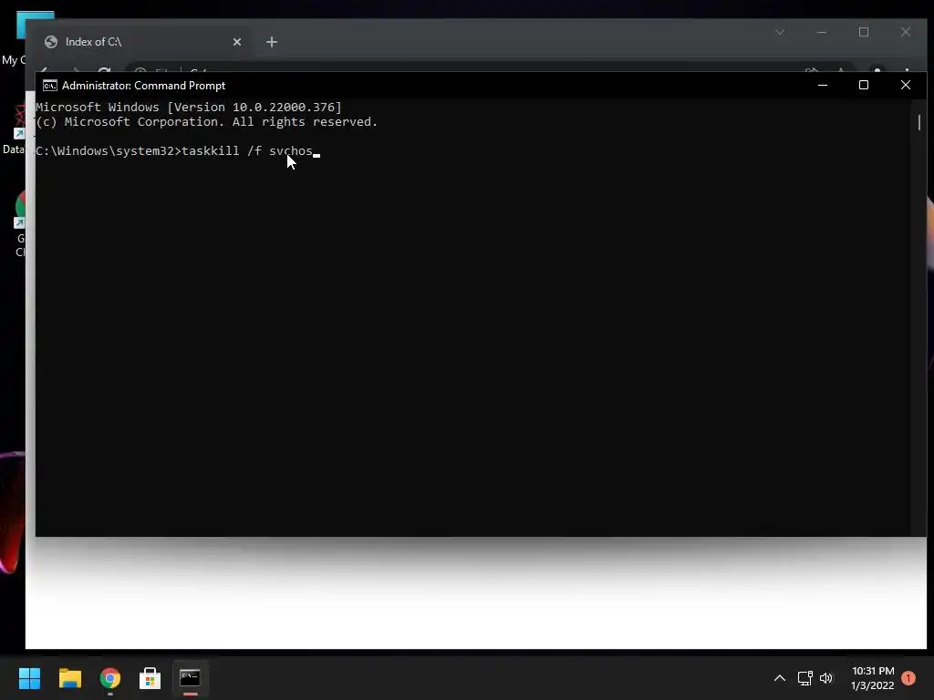Open the Command Prompt system menu icon
934x700 pixels.
pyautogui.click(x=50, y=86)
